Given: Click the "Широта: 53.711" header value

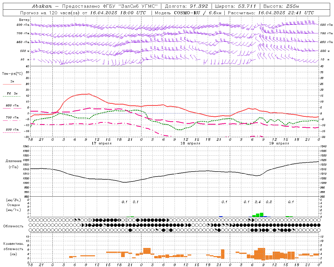Looking at the screenshot, I should (235, 6).
